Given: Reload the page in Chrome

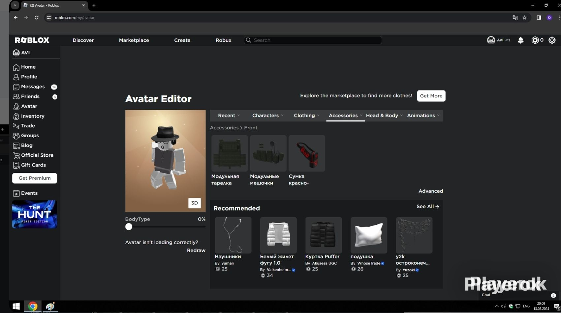Looking at the screenshot, I should [x=37, y=18].
